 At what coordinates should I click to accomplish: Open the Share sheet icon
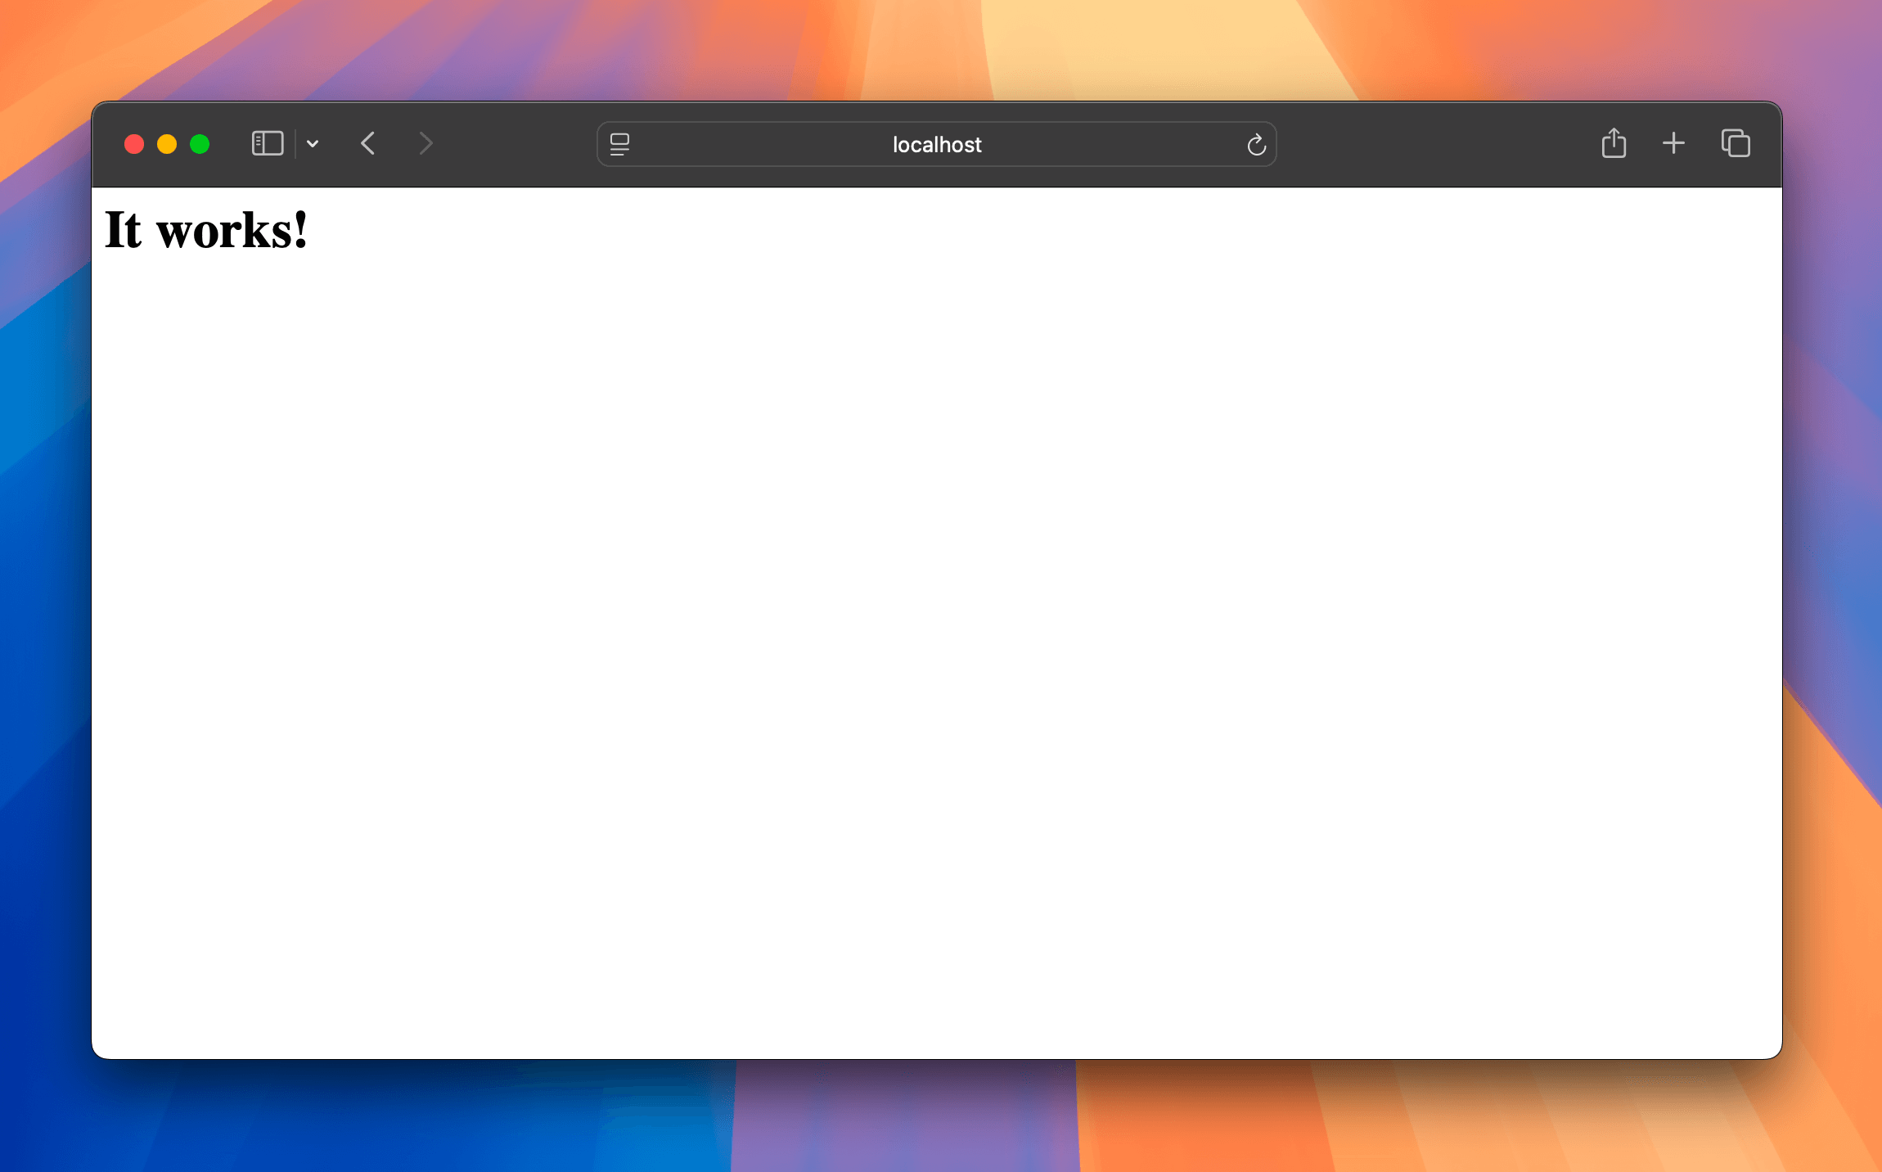(1613, 144)
